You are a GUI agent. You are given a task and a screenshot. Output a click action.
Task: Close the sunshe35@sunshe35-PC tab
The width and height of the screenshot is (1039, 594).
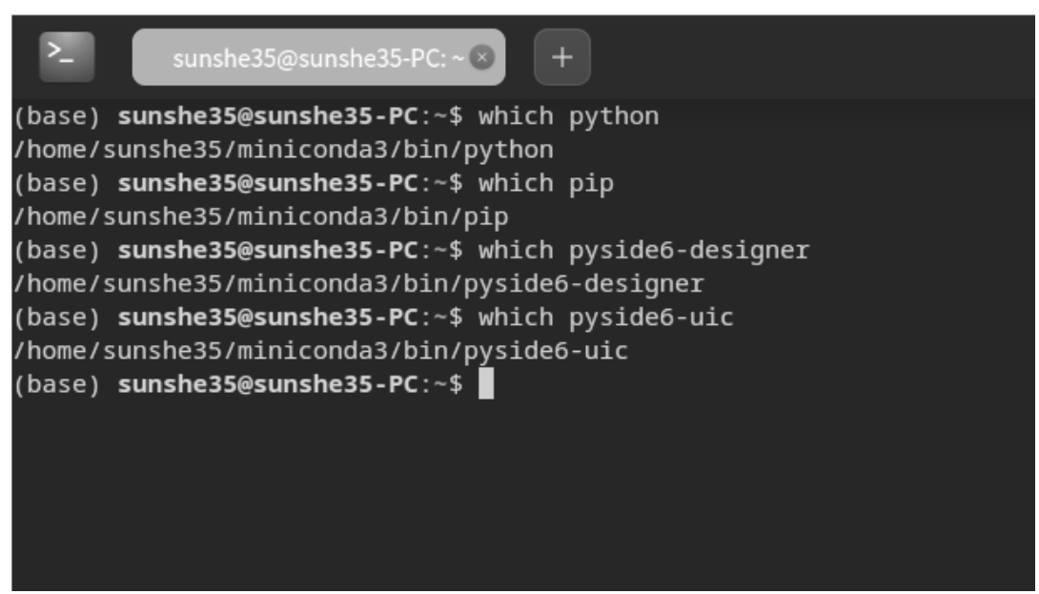coord(481,57)
